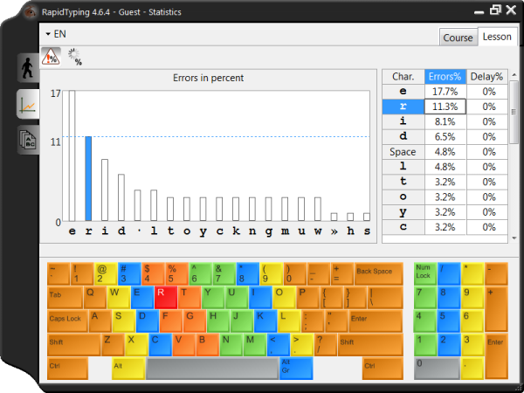Click the 'd' bar in chart
The width and height of the screenshot is (524, 393).
pyautogui.click(x=121, y=197)
